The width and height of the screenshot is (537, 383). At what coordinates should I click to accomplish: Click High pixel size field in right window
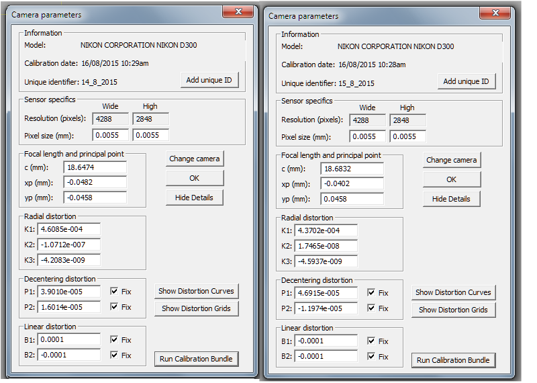click(408, 136)
